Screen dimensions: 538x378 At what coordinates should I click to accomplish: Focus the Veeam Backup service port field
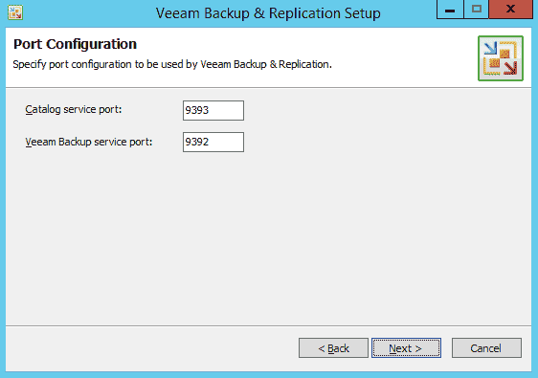click(213, 142)
